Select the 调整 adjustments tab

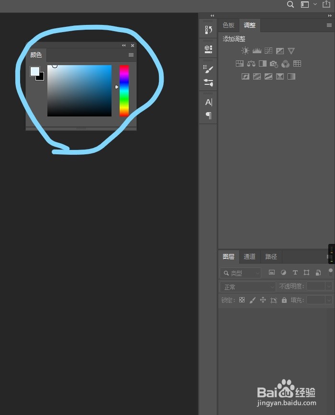coord(250,25)
